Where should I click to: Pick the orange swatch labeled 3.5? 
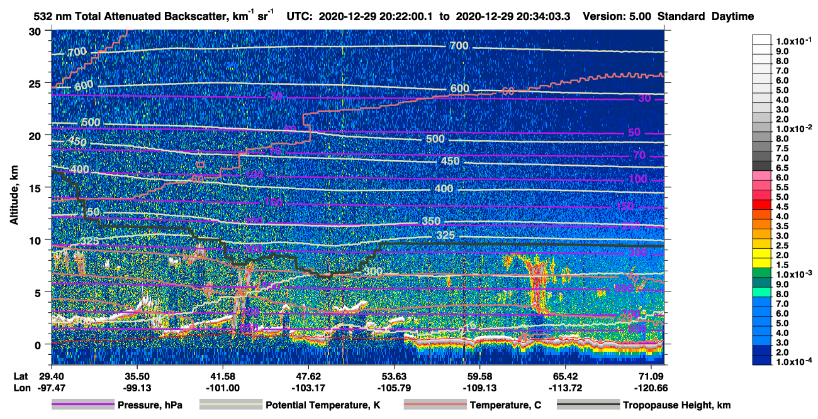point(762,225)
